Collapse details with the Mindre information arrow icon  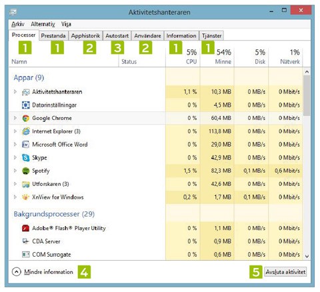(17, 272)
